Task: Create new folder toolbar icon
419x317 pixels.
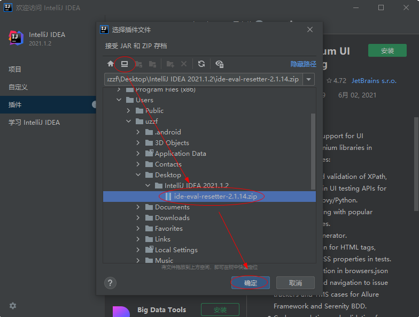Action: 170,64
